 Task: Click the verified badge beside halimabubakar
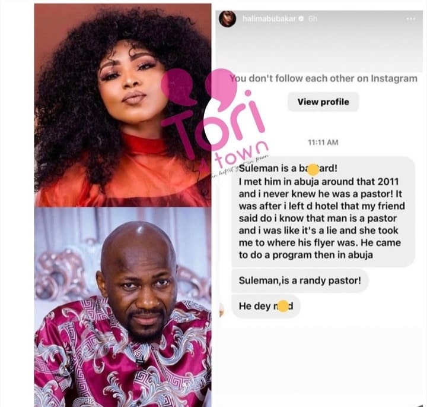click(x=301, y=19)
